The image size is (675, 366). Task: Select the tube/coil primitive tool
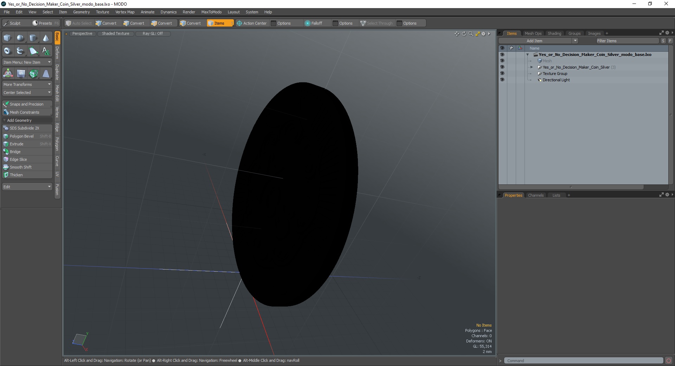(20, 51)
